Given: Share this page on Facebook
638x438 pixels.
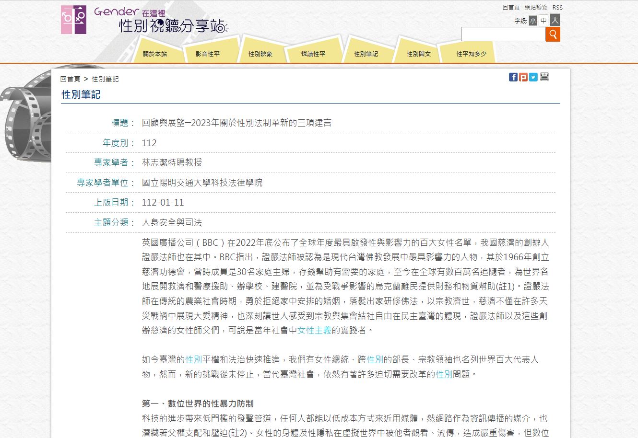Looking at the screenshot, I should (513, 77).
